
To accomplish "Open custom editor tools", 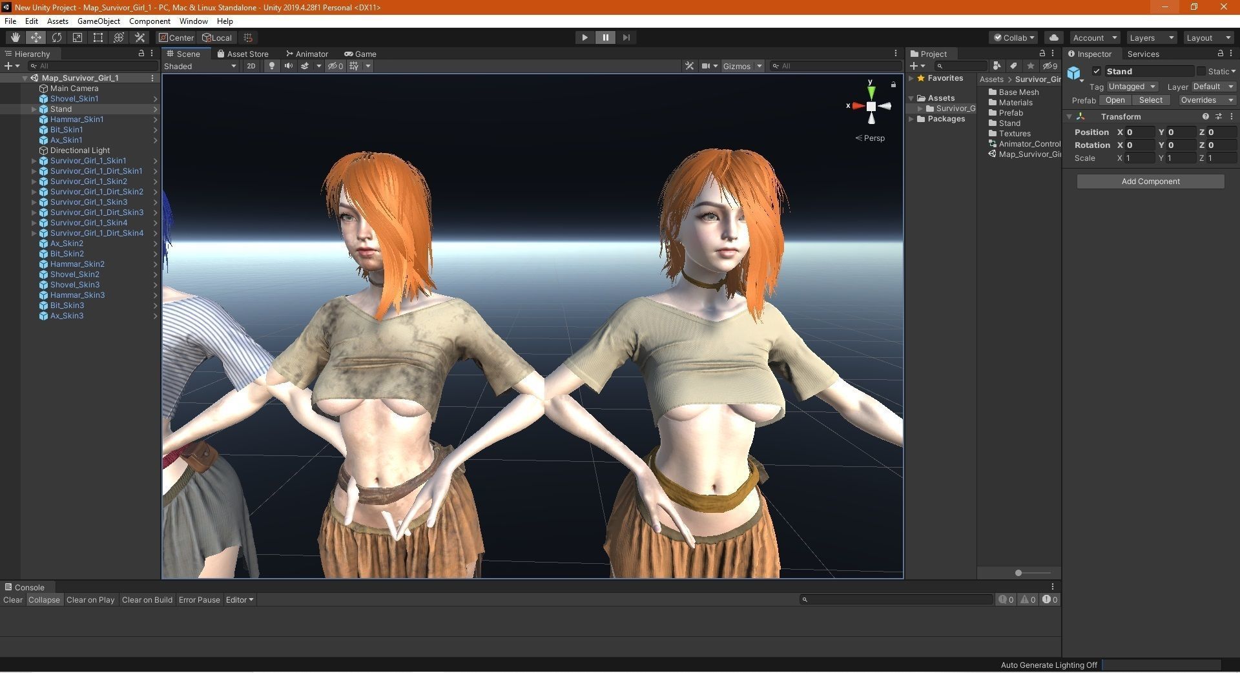I will (x=139, y=37).
